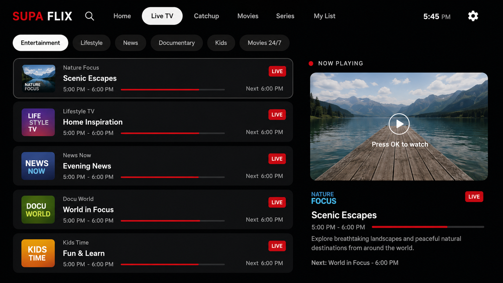This screenshot has height=283, width=503.
Task: Click the LIVE badge on Fun & Learn
Action: click(277, 246)
